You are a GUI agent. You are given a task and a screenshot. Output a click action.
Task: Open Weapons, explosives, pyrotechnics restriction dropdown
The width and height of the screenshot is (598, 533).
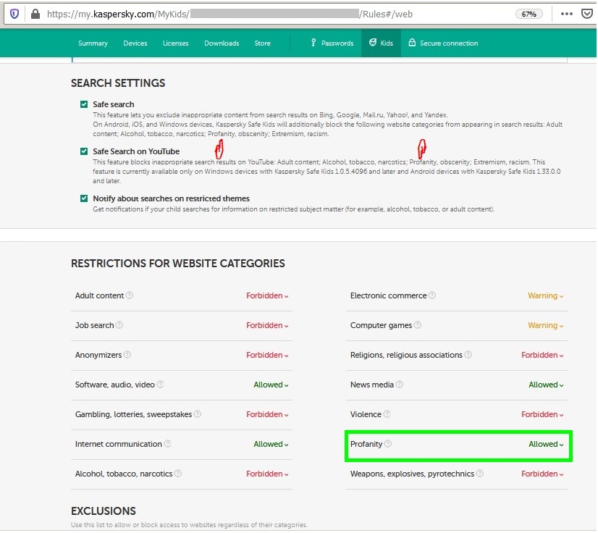[542, 474]
